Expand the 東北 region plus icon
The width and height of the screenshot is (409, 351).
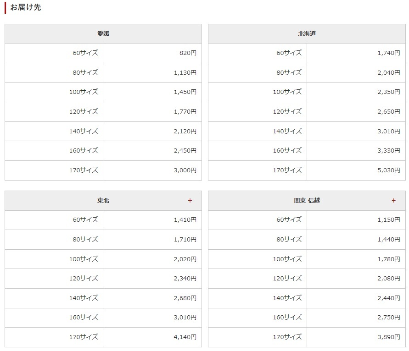click(x=190, y=201)
